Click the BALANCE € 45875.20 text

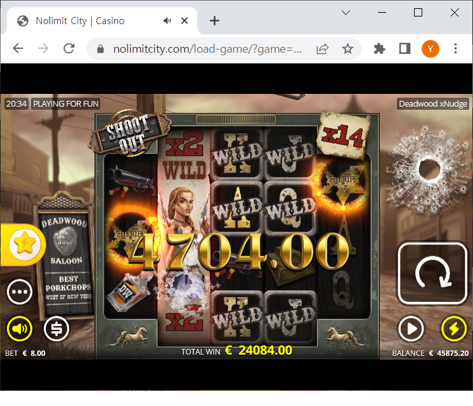[x=430, y=353]
